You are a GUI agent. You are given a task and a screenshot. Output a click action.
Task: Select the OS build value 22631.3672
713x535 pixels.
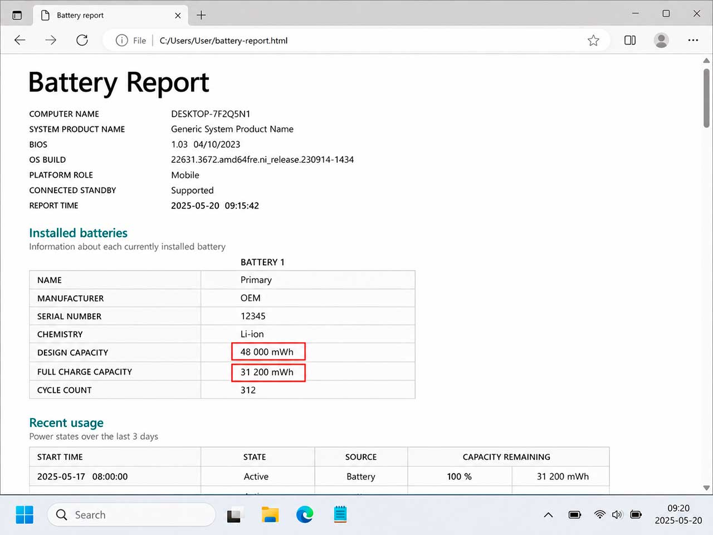pyautogui.click(x=262, y=159)
